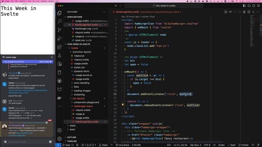Image resolution: width=262 pixels, height=147 pixels.
Task: Open the Docker whale view
Action: tap(59, 98)
